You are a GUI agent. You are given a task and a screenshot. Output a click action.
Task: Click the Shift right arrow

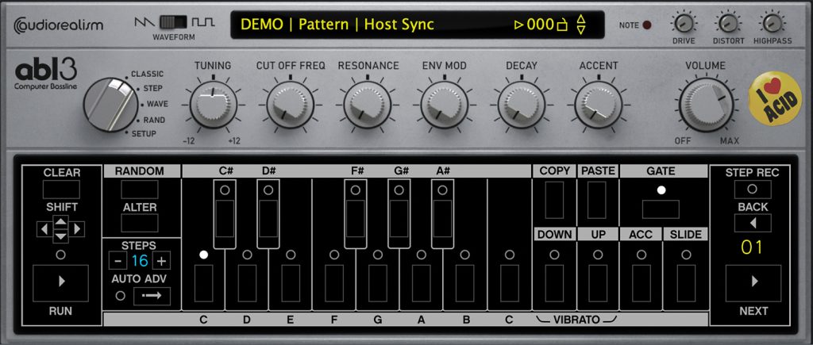76,230
